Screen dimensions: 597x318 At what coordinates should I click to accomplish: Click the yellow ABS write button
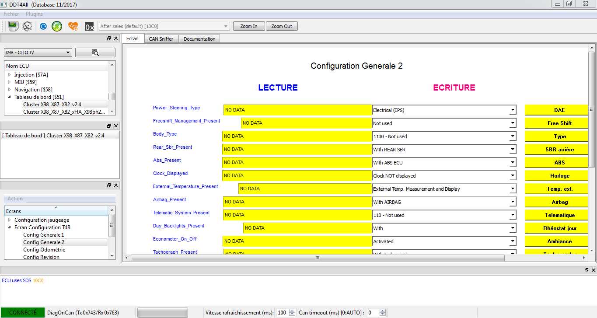[559, 163]
